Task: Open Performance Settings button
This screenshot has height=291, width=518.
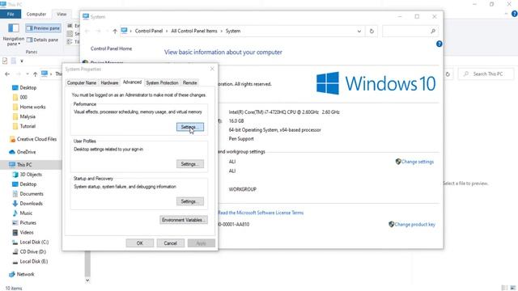Action: [x=190, y=127]
